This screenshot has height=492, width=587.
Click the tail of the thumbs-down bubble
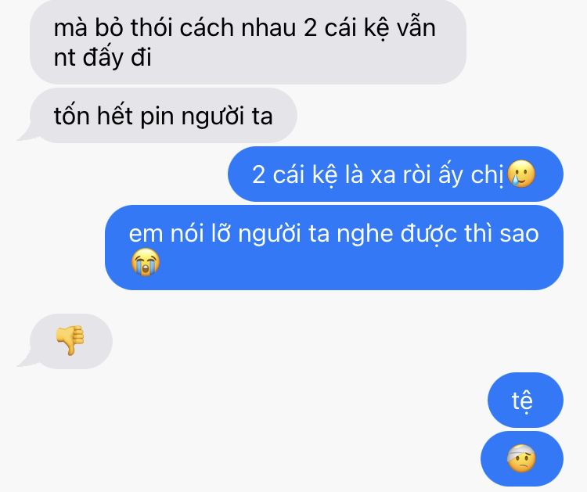point(26,360)
